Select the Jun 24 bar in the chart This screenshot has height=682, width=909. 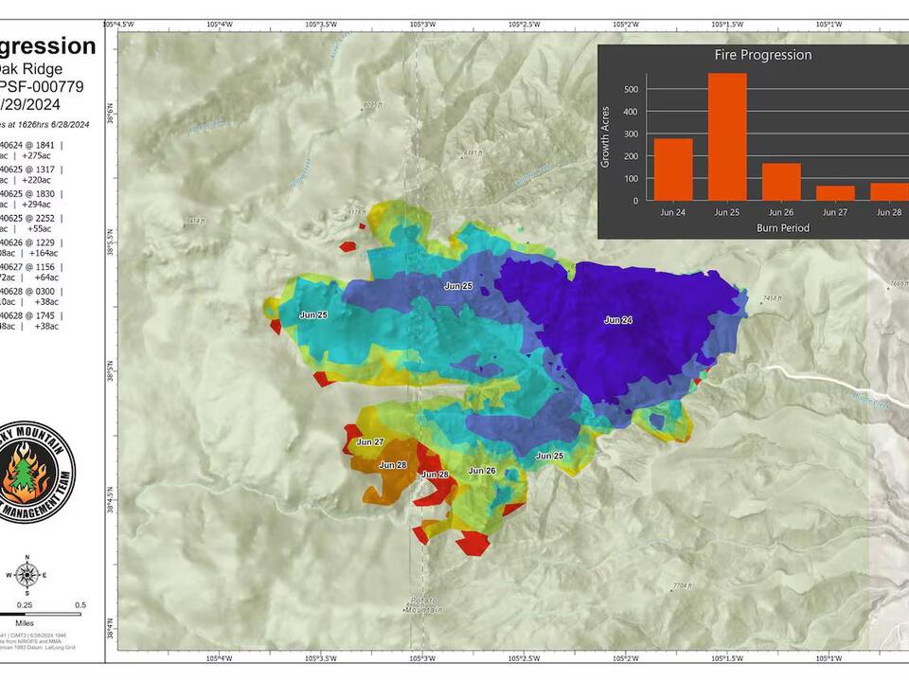pyautogui.click(x=673, y=170)
